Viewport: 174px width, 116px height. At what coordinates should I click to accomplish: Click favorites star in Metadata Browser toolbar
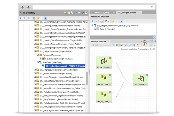113,21
